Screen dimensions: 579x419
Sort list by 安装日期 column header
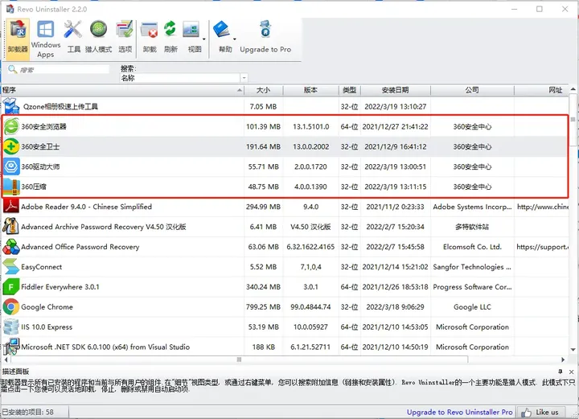(395, 90)
